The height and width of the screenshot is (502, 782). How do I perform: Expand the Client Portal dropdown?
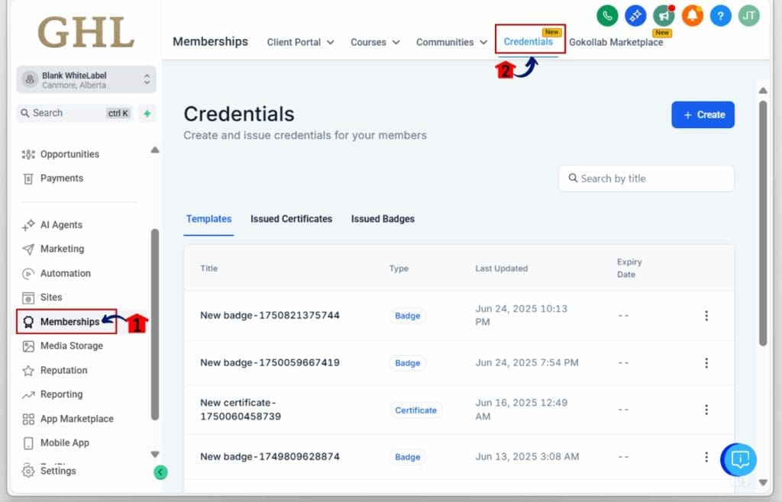(x=300, y=42)
